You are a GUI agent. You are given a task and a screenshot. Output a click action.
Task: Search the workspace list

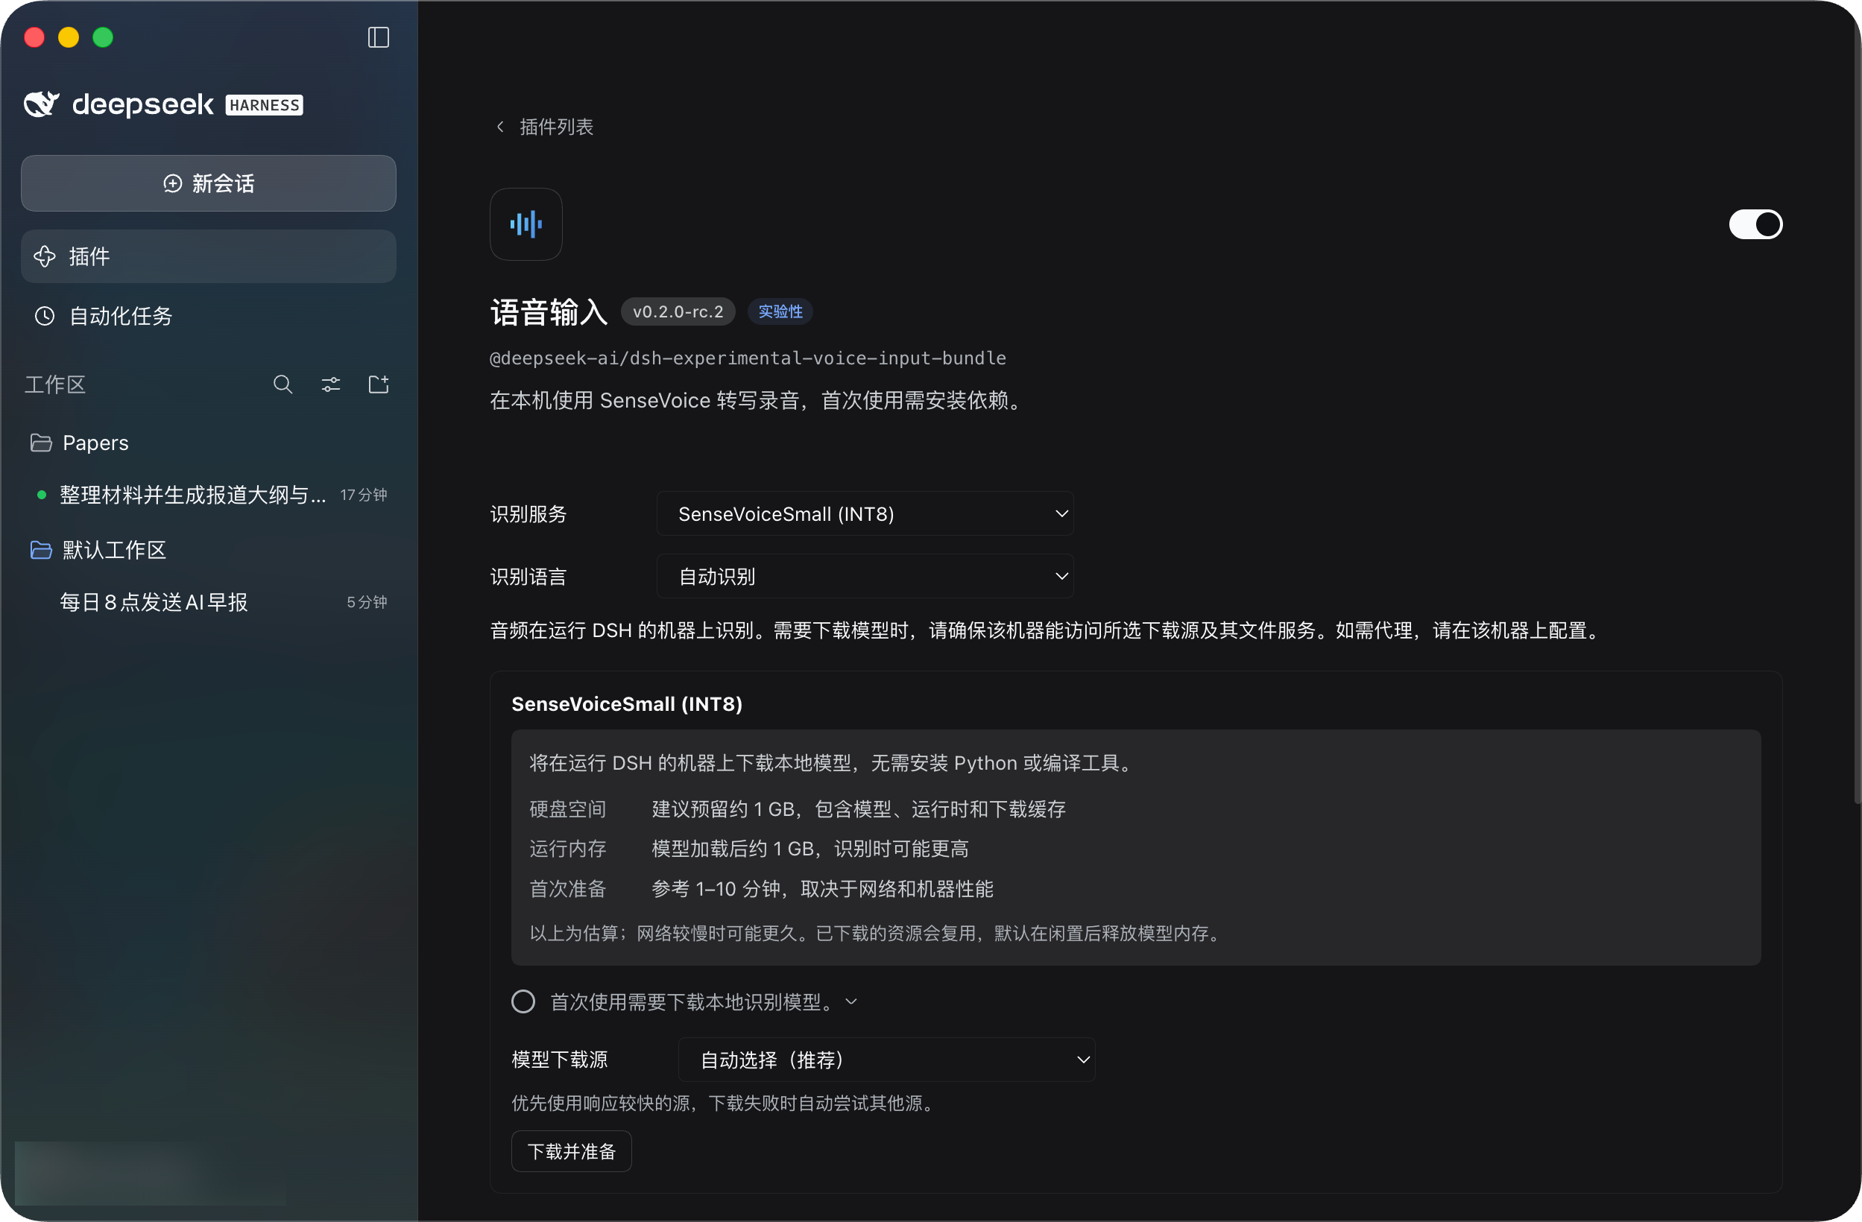click(x=283, y=384)
